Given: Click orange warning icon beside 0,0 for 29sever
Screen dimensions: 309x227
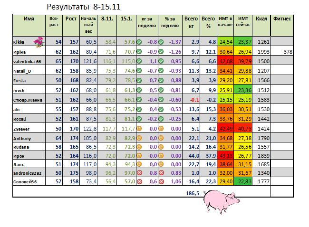Looking at the screenshot, I should (139, 129).
